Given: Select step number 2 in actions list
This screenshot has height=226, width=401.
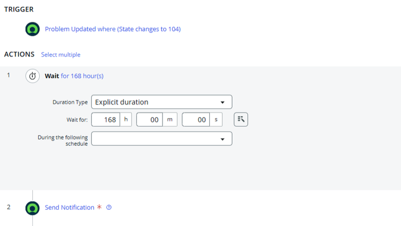Looking at the screenshot, I should tap(9, 207).
